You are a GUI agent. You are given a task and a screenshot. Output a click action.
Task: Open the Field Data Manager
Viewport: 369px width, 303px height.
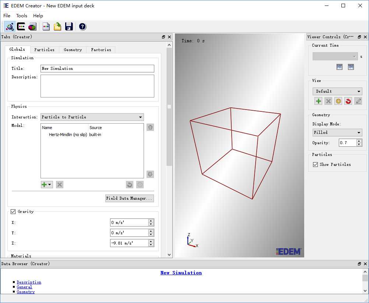(129, 198)
